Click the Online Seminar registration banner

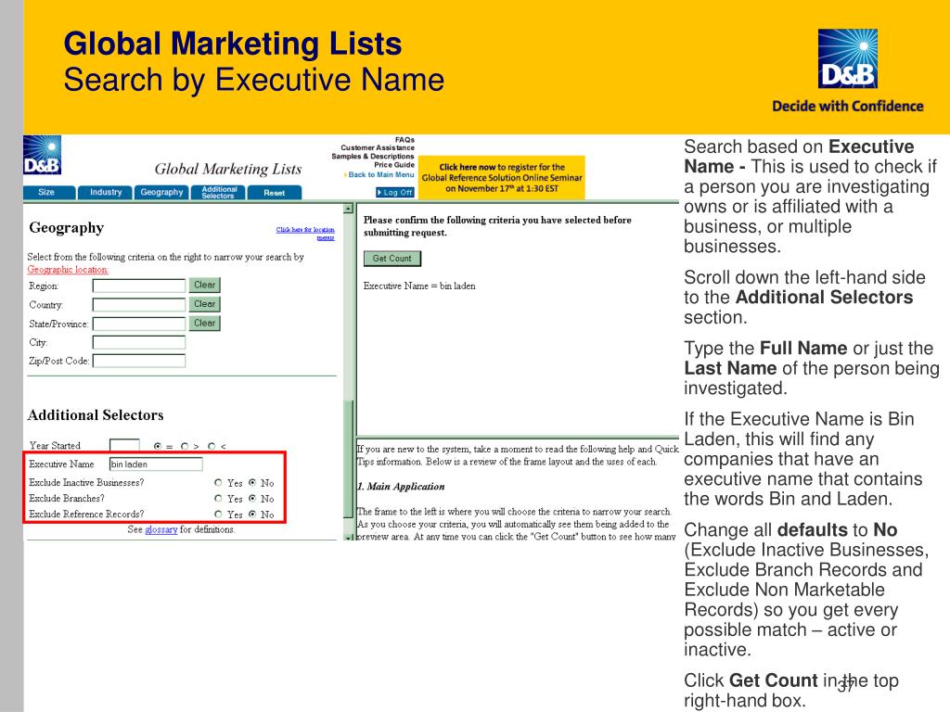(502, 177)
